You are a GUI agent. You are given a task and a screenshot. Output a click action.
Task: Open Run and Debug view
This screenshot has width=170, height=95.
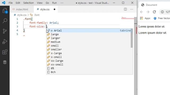pyautogui.click(x=5, y=42)
